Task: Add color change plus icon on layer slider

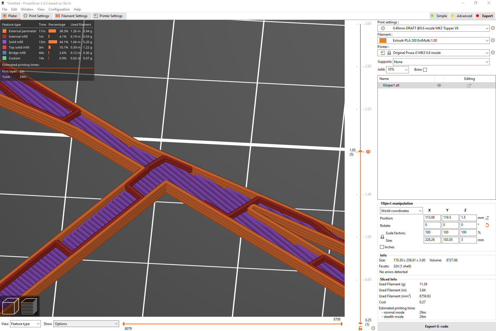Action: tap(368, 152)
